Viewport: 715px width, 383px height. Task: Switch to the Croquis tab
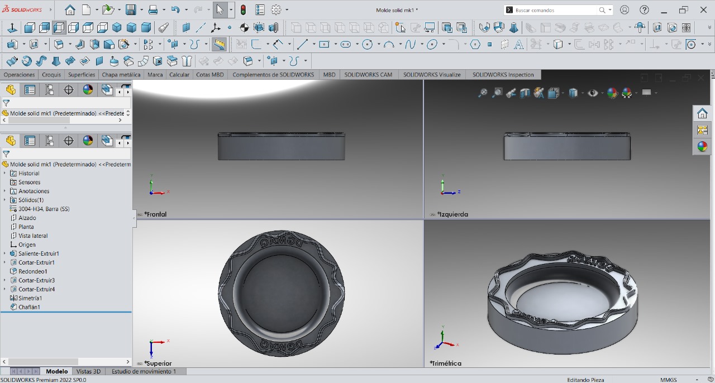(51, 75)
